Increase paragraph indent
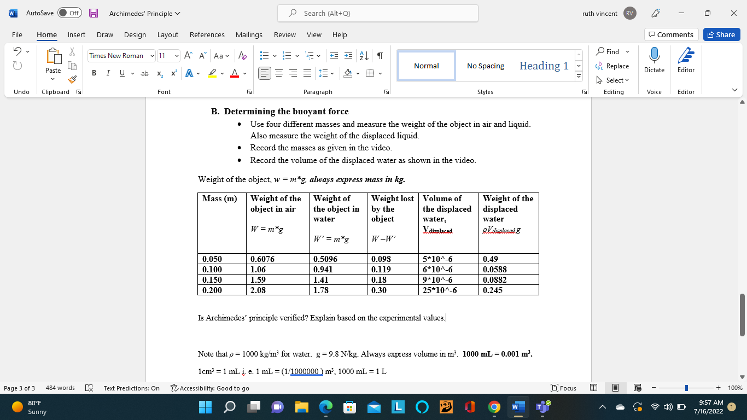This screenshot has width=747, height=420. pyautogui.click(x=348, y=56)
